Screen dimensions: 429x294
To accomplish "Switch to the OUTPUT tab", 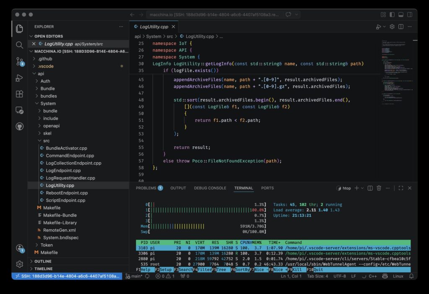I will tap(178, 188).
